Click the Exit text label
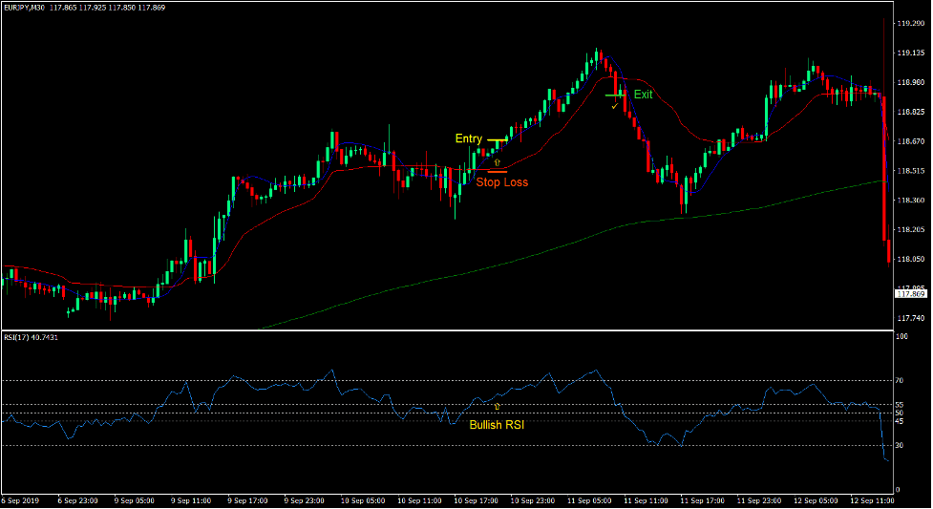Image resolution: width=933 pixels, height=509 pixels. click(643, 95)
